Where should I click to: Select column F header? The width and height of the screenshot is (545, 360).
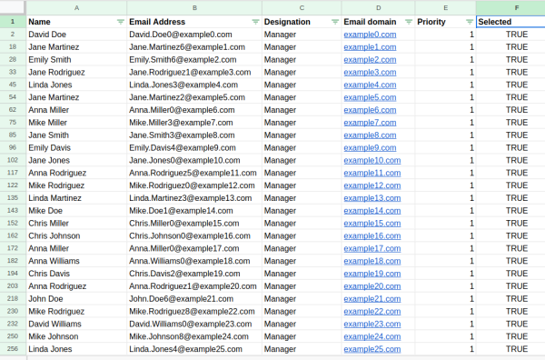coord(510,7)
